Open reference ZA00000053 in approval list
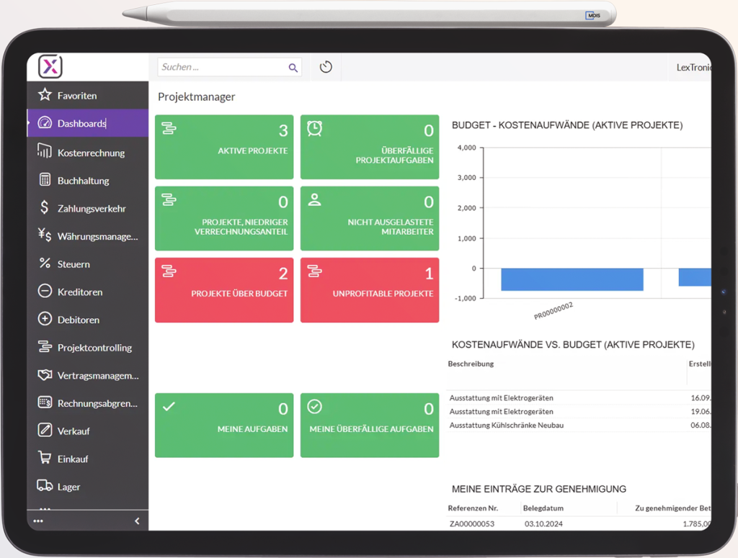 (471, 523)
